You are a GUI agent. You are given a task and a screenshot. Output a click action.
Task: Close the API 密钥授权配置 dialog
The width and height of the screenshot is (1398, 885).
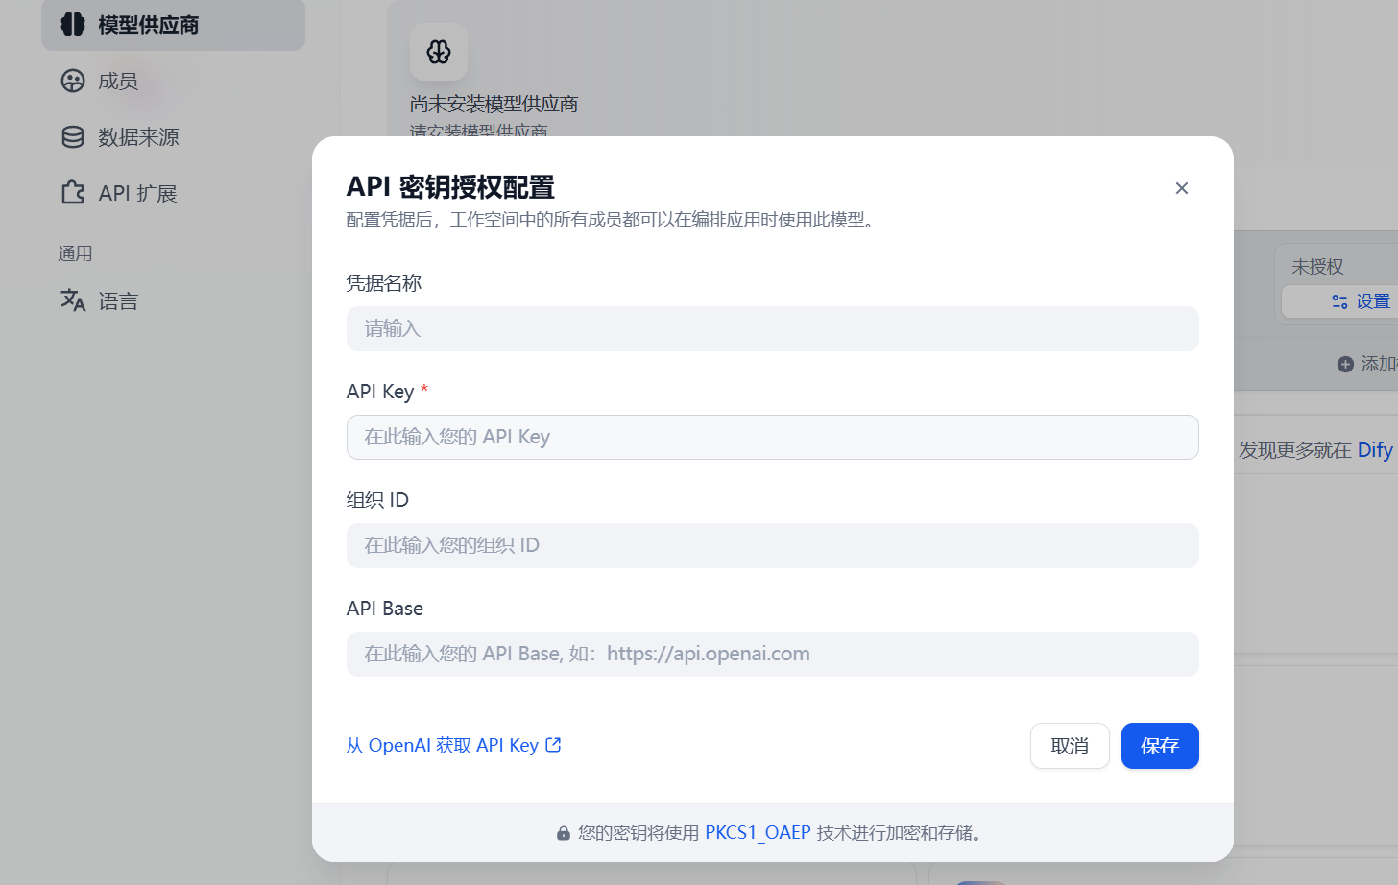tap(1182, 188)
